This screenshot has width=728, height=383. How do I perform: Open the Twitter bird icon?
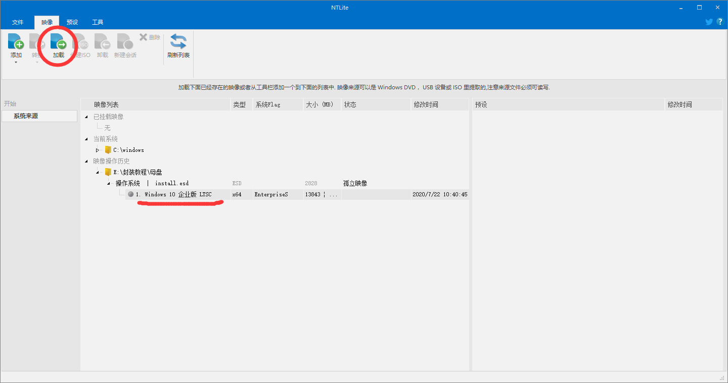click(709, 22)
